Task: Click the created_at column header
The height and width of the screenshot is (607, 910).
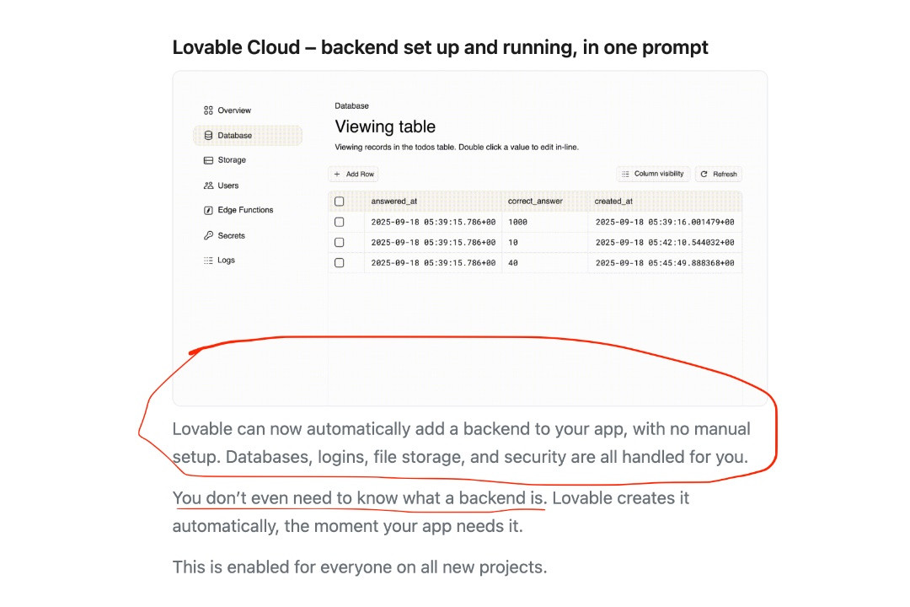Action: 613,201
